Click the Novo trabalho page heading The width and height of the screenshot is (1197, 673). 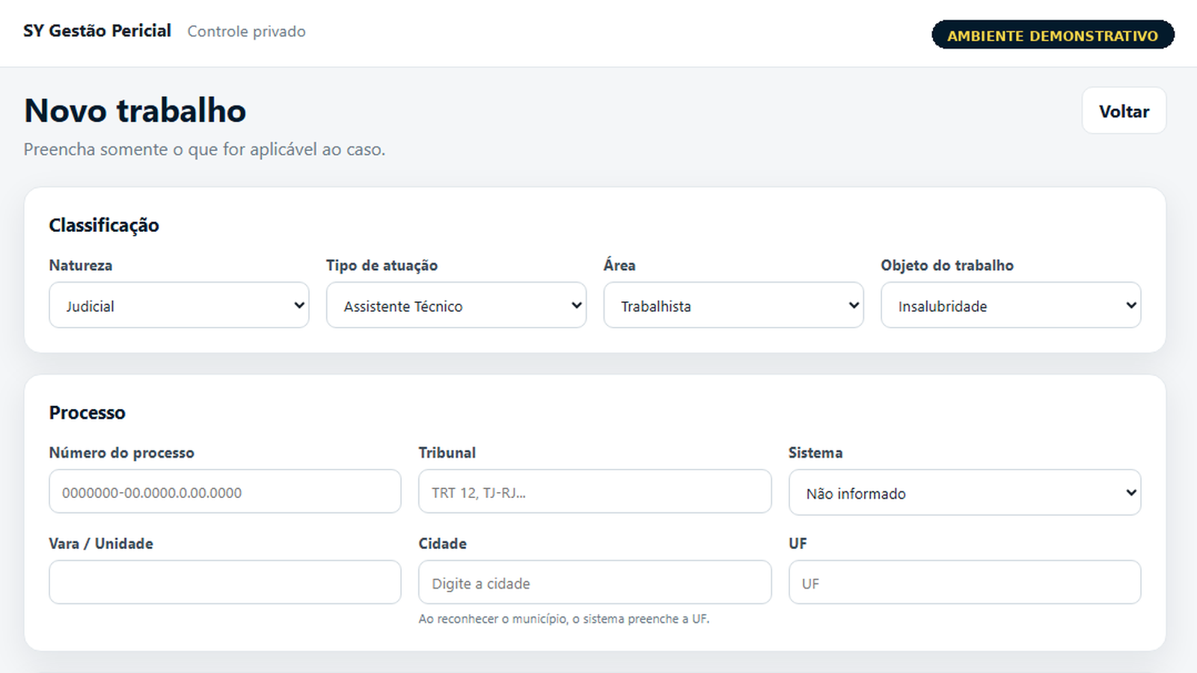click(x=135, y=111)
